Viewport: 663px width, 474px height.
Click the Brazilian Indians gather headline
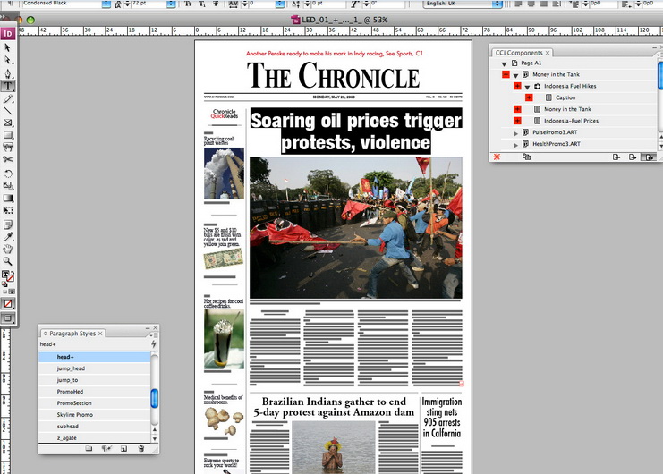pyautogui.click(x=334, y=406)
